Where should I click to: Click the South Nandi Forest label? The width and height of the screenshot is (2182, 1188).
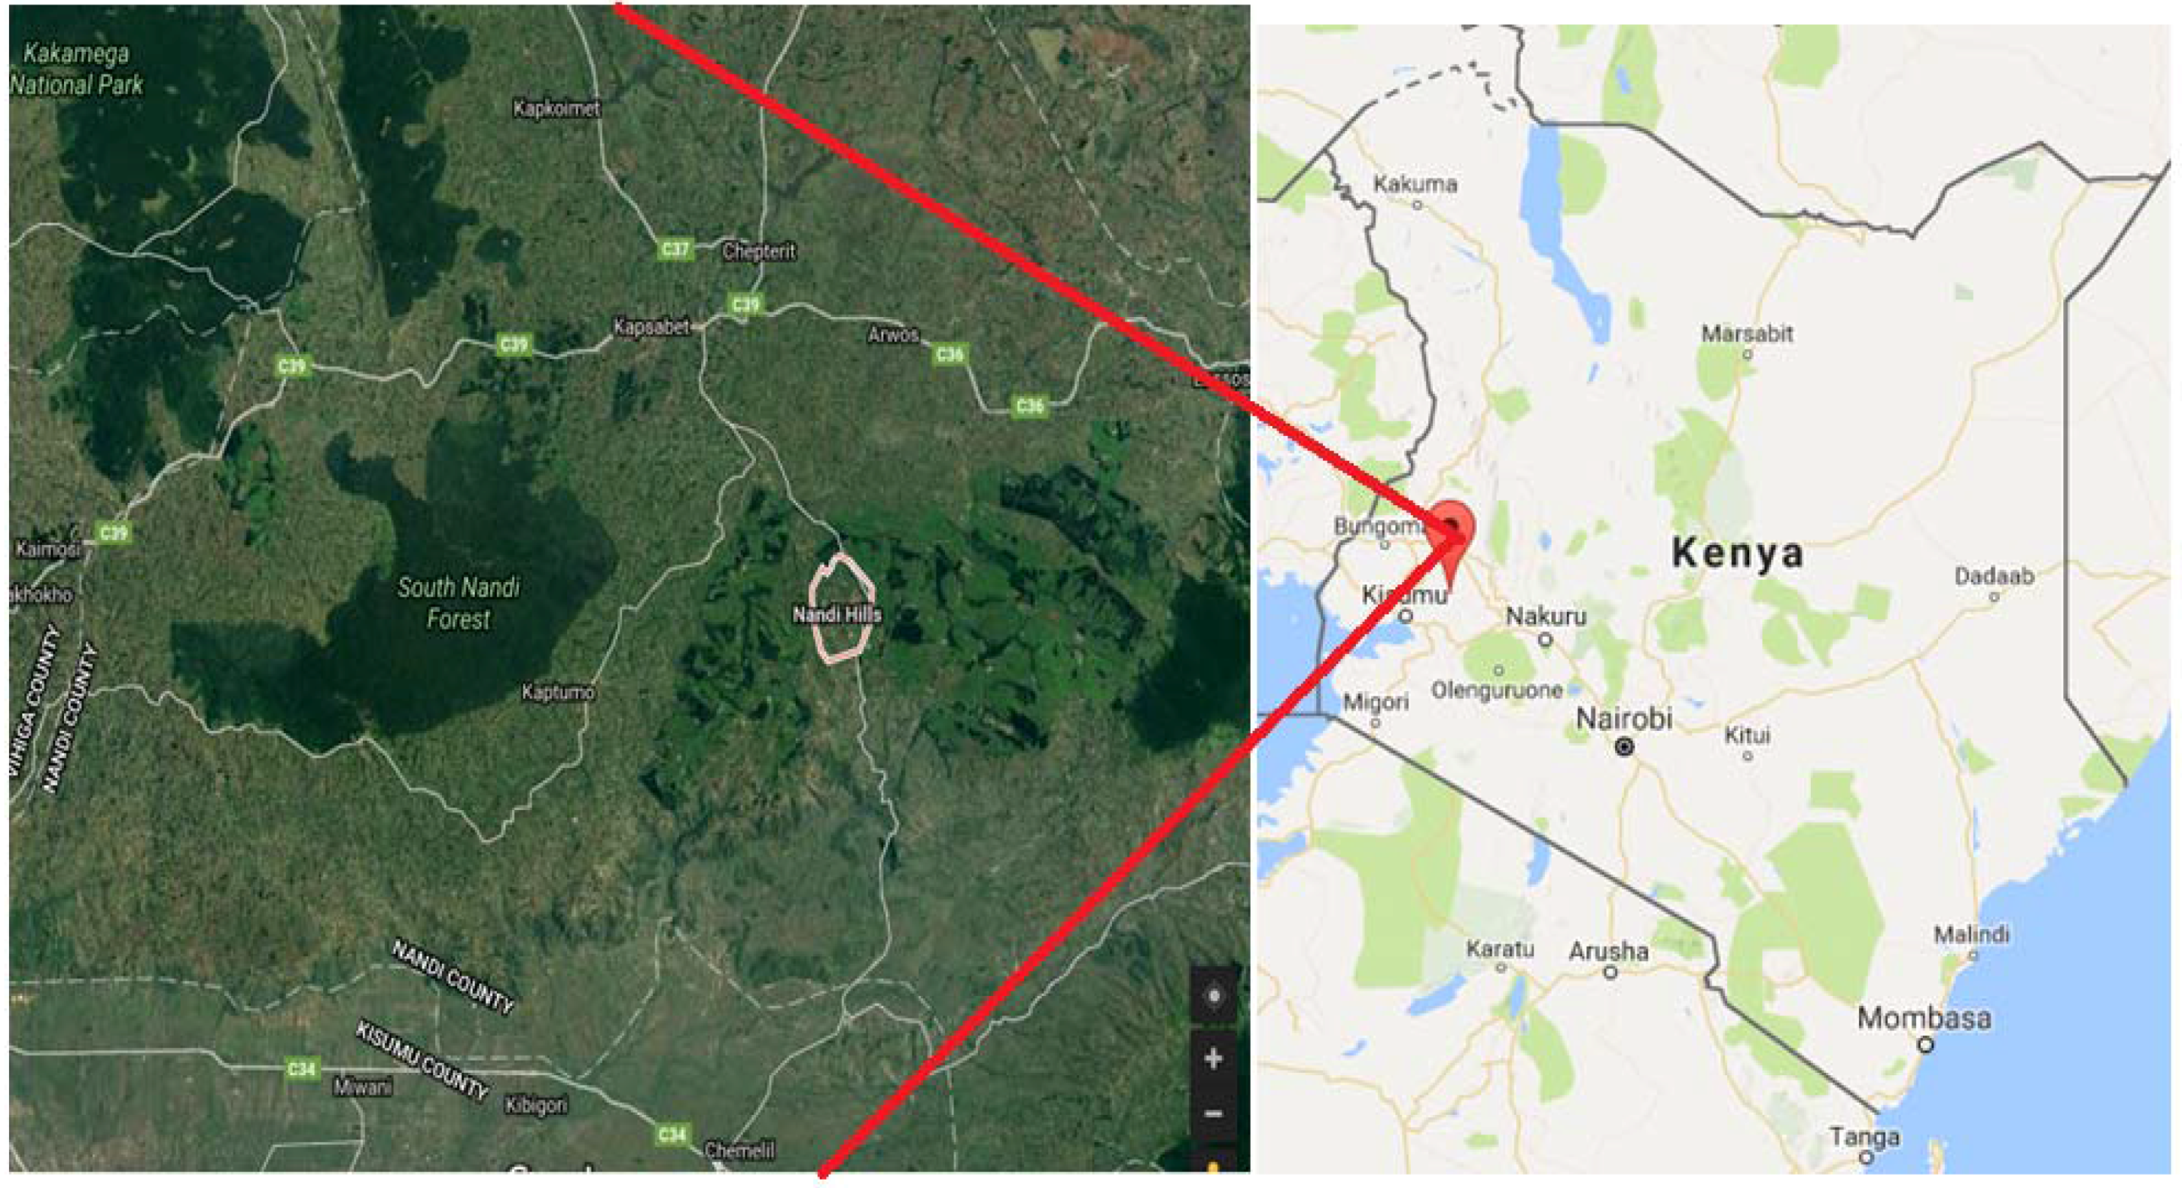tap(458, 603)
